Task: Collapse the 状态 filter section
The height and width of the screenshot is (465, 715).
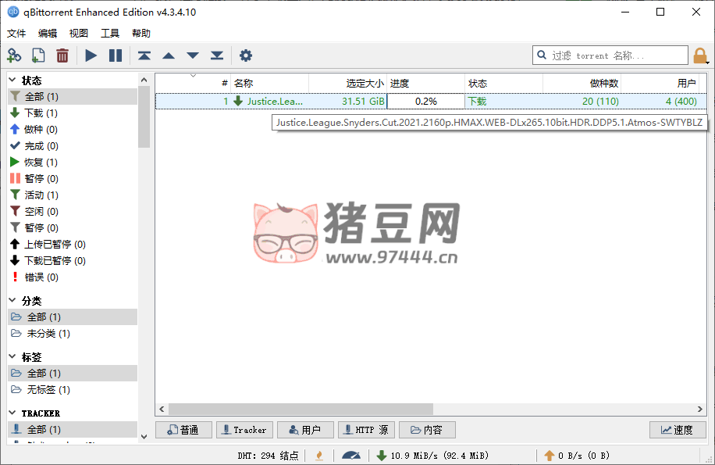Action: click(13, 80)
